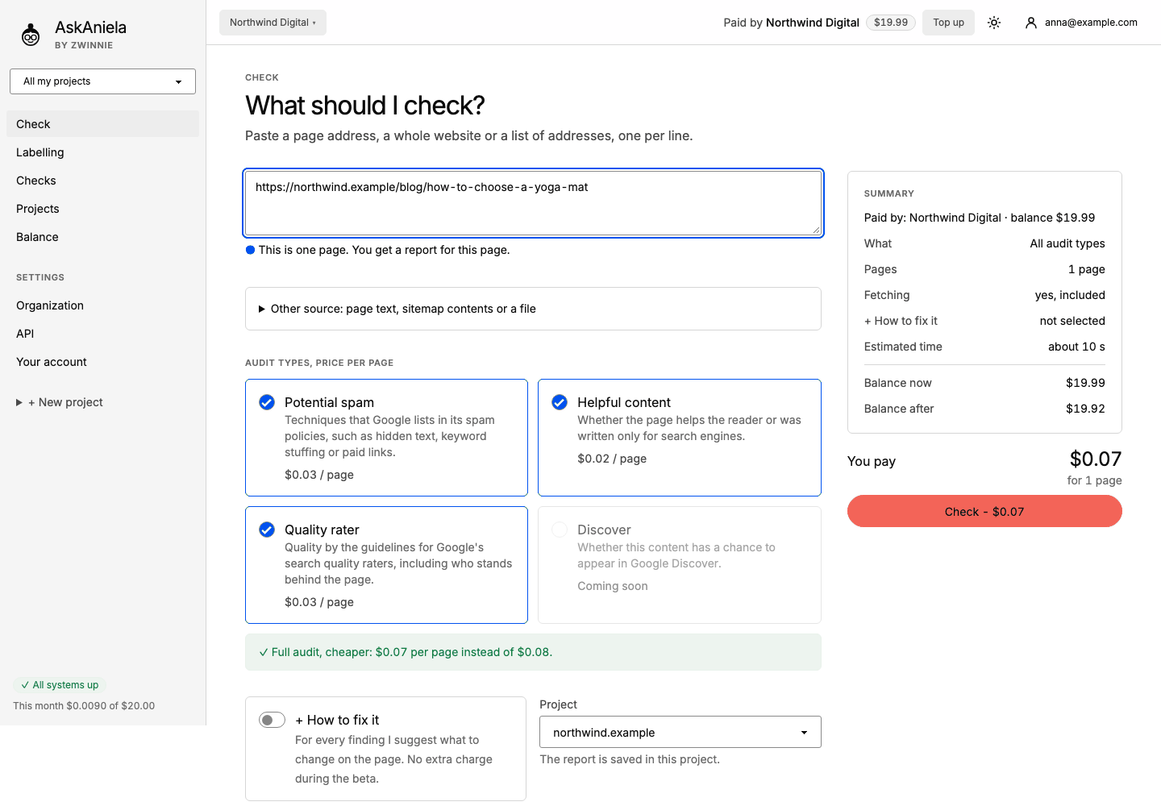Screen dimensions: 1161x806
Task: Go to Check in sidebar
Action: pos(102,124)
